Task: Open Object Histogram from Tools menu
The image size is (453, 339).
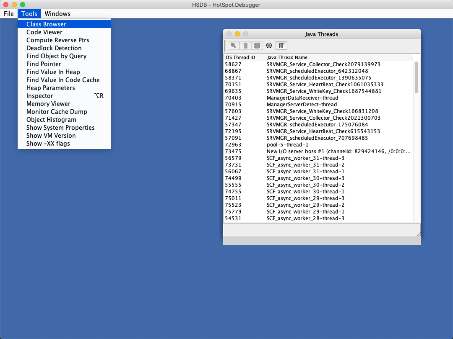Action: click(x=64, y=120)
